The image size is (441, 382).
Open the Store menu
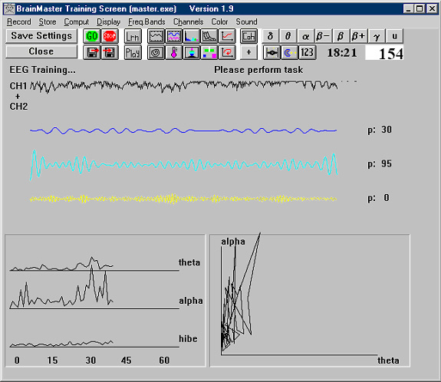48,21
